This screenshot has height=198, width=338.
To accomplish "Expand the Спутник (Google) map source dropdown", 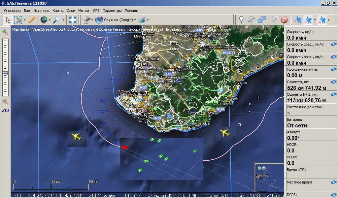I will point(135,20).
